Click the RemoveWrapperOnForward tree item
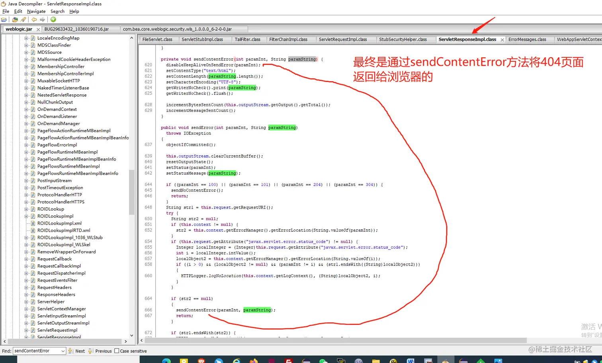Screen dimensions: 602x363 [66, 252]
